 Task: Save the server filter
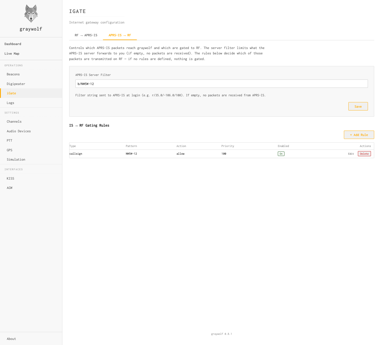coord(358,107)
